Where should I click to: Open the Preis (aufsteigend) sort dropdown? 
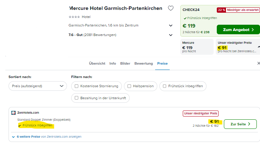(x=38, y=86)
